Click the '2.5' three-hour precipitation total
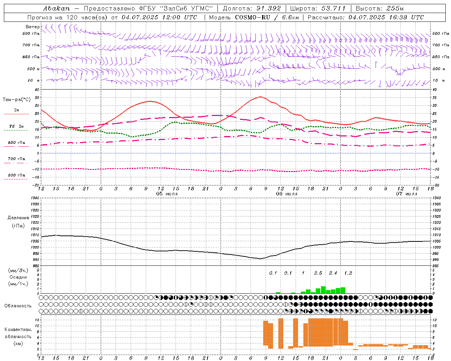The width and height of the screenshot is (451, 361). point(318,273)
